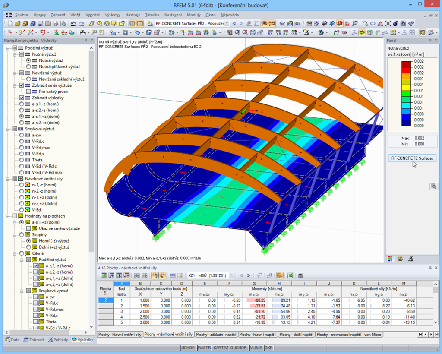This screenshot has height=354, width=442.
Task: Click the Excel export icon above the table
Action: 290,275
